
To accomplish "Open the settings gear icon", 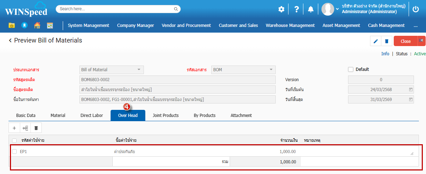I will tap(281, 9).
